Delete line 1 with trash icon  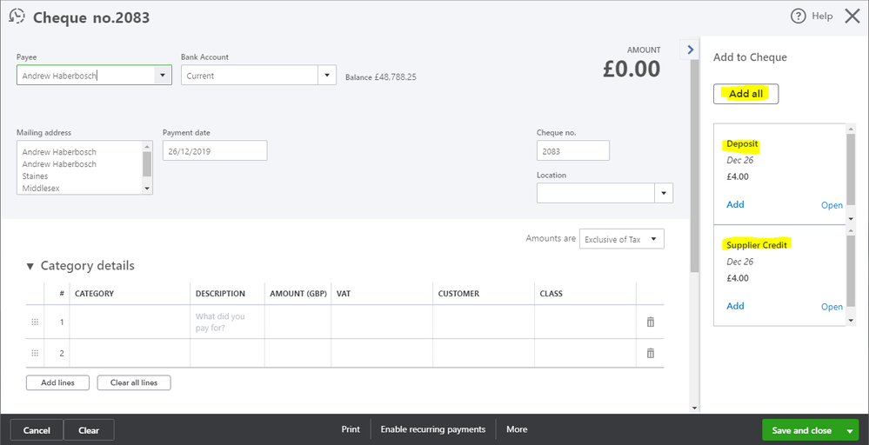(x=650, y=322)
